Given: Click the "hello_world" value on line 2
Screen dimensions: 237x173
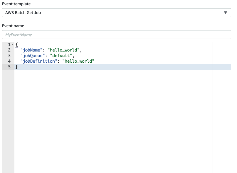Looking at the screenshot, I should click(x=63, y=50).
